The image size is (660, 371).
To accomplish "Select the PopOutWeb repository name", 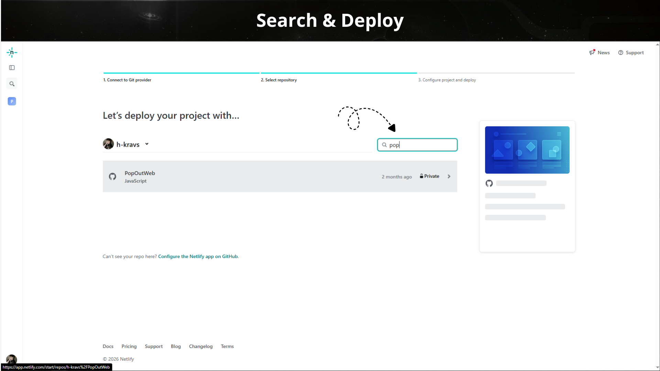I will tap(140, 173).
